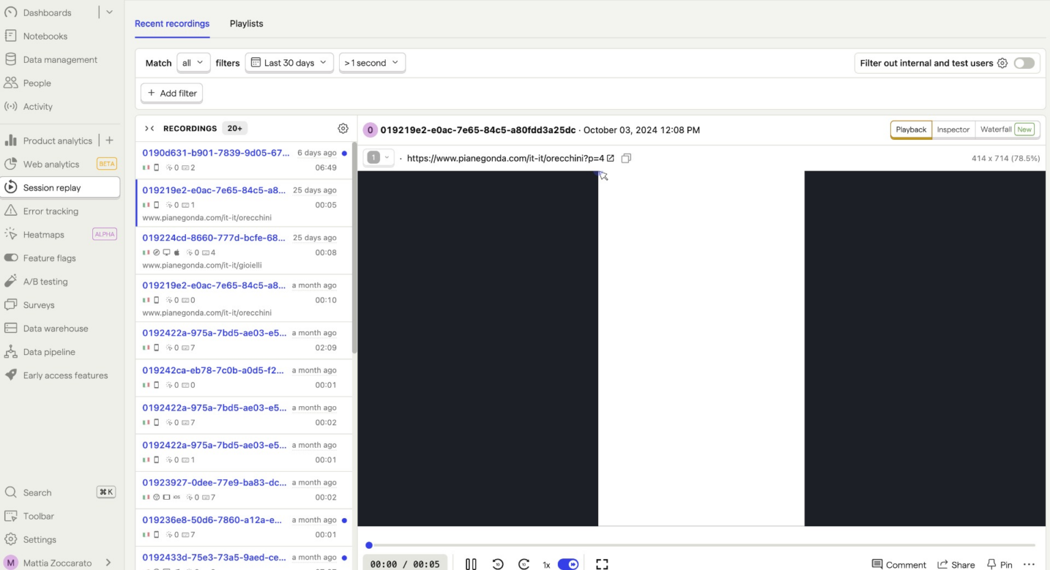Open recording 01923927-0dee

(x=243, y=489)
